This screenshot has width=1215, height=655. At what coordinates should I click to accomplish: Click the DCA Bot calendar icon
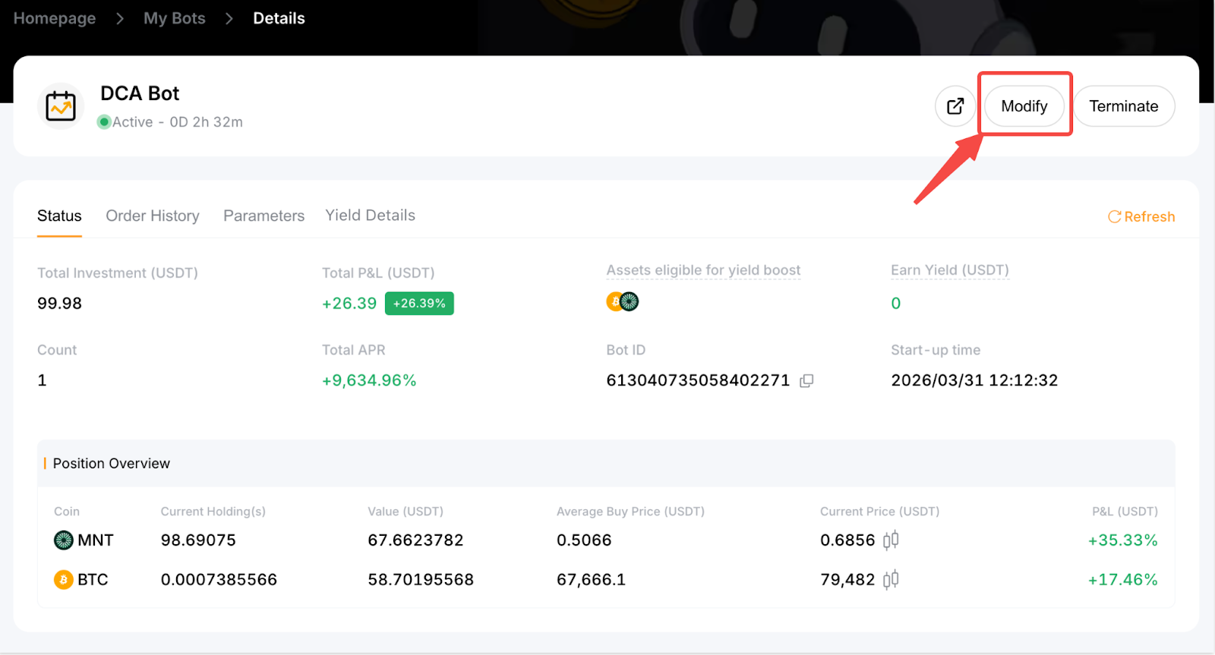point(61,106)
